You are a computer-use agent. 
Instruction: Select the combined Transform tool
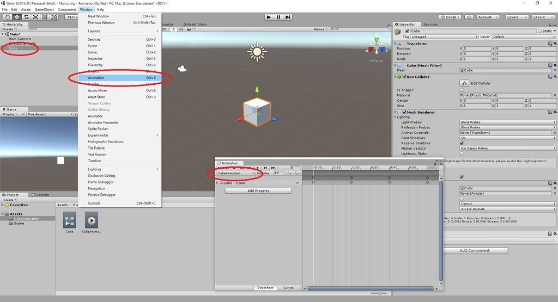click(54, 17)
